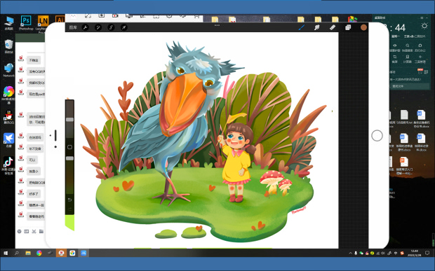Click the brush opacity slider handle
This screenshot has width=435, height=271.
(x=69, y=158)
